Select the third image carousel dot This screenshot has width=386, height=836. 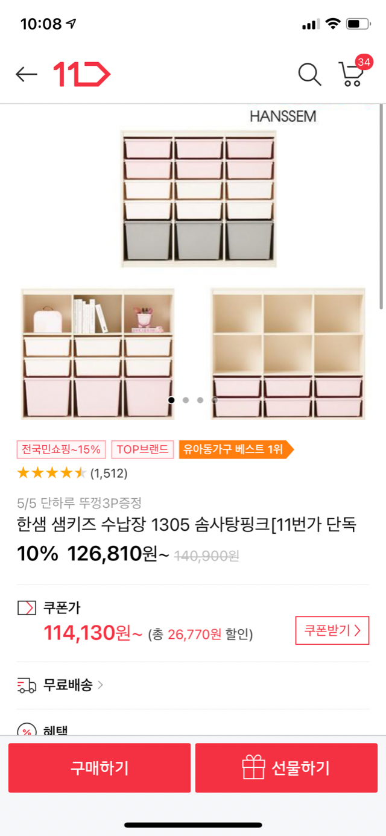pos(200,400)
